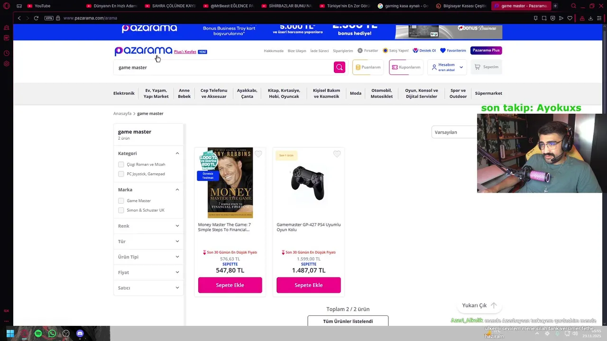Expand the Ürün Tipi filter
Image resolution: width=607 pixels, height=341 pixels.
148,257
